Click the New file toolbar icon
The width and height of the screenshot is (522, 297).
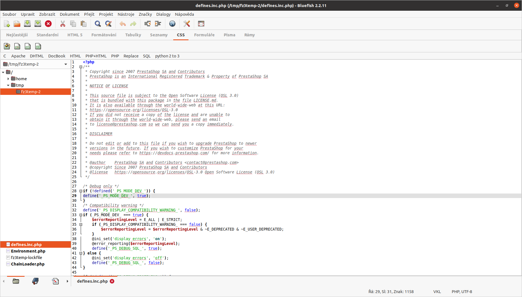(x=7, y=24)
